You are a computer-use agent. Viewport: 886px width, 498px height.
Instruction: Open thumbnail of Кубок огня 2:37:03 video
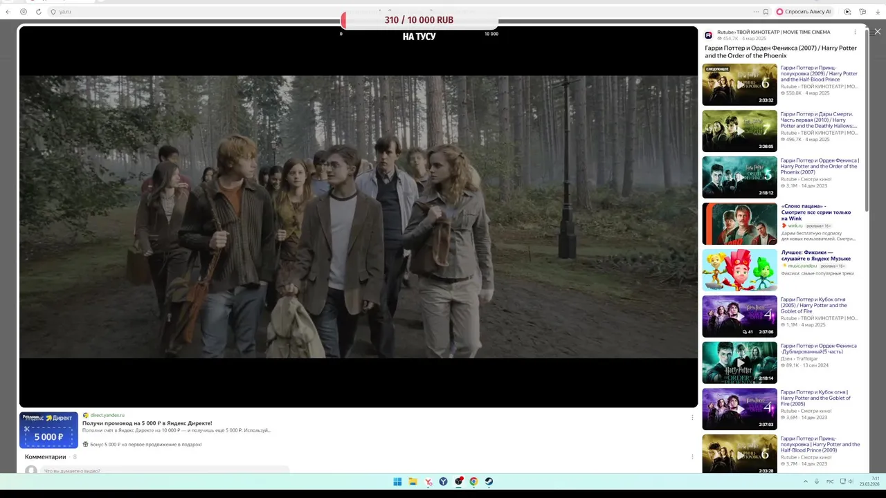tap(739, 409)
